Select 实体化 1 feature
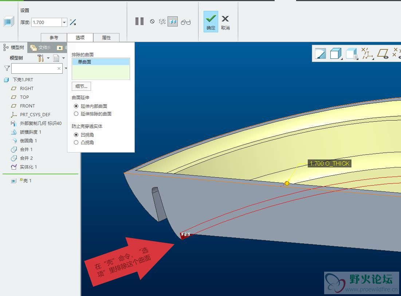 (x=28, y=167)
